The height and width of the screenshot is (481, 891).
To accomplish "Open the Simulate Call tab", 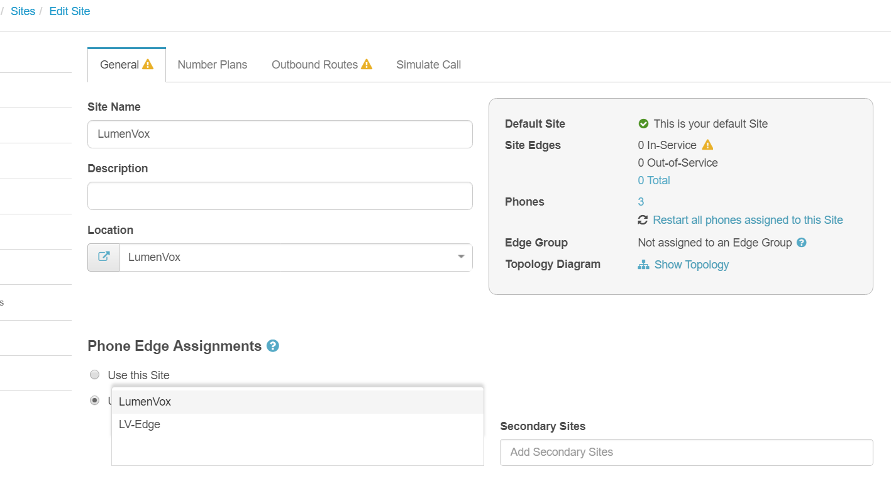I will [428, 65].
